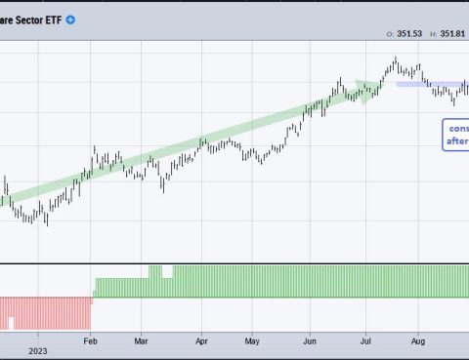
Task: Click the blue plus icon beside Sector ETF
Action: 70,20
